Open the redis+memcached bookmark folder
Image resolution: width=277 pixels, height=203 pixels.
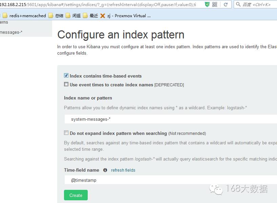point(24,16)
